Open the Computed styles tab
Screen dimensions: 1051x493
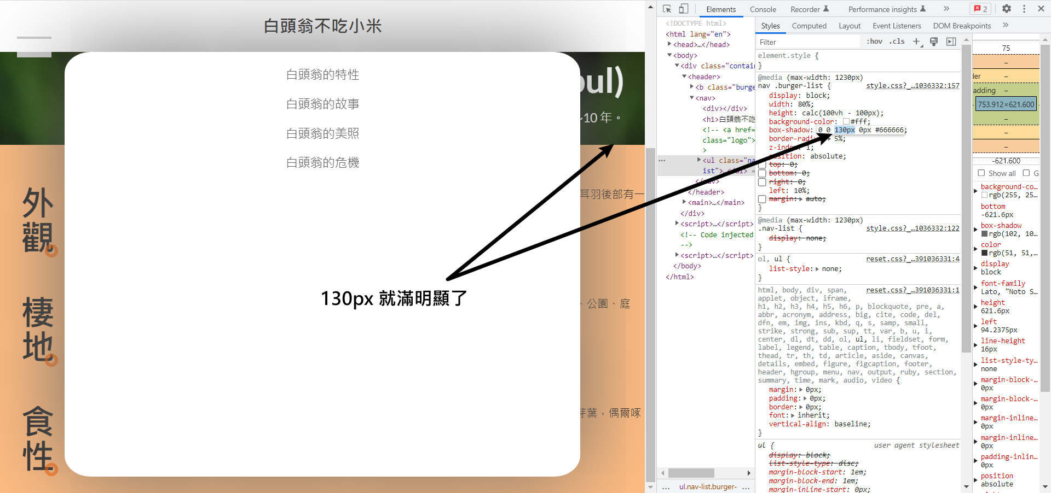809,26
